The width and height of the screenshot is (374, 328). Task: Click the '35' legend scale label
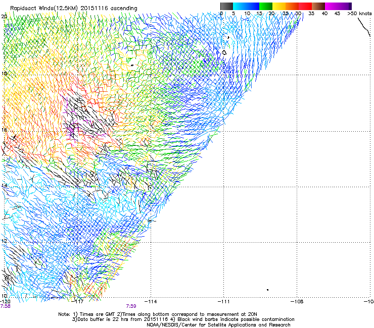[311, 14]
